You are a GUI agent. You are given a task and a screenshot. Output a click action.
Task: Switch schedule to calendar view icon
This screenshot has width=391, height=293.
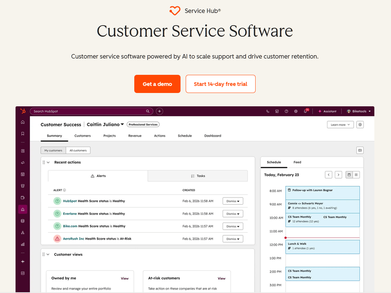(349, 175)
